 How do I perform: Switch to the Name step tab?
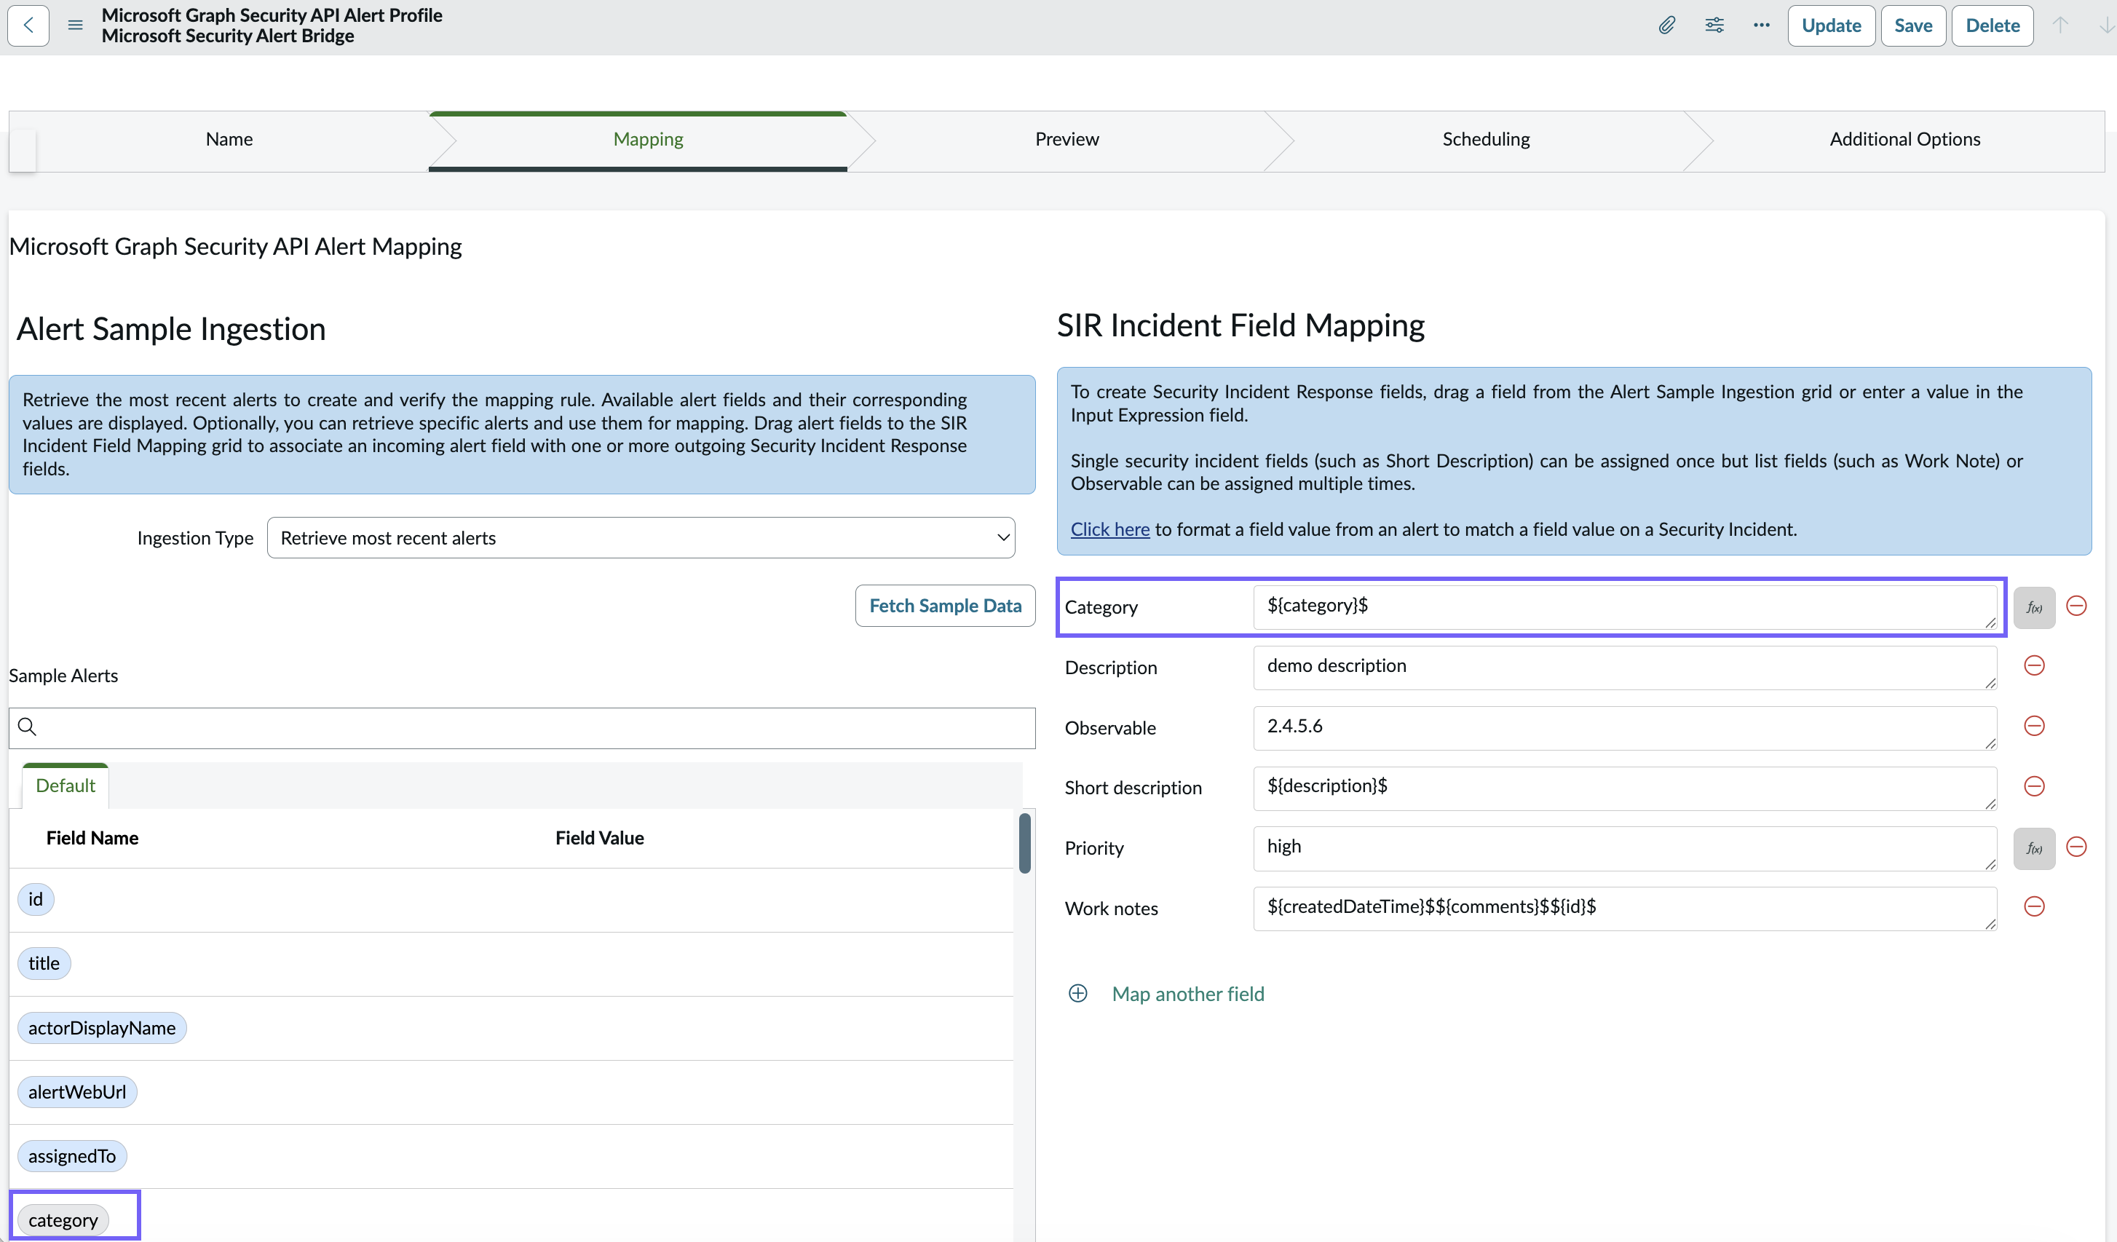pos(229,140)
